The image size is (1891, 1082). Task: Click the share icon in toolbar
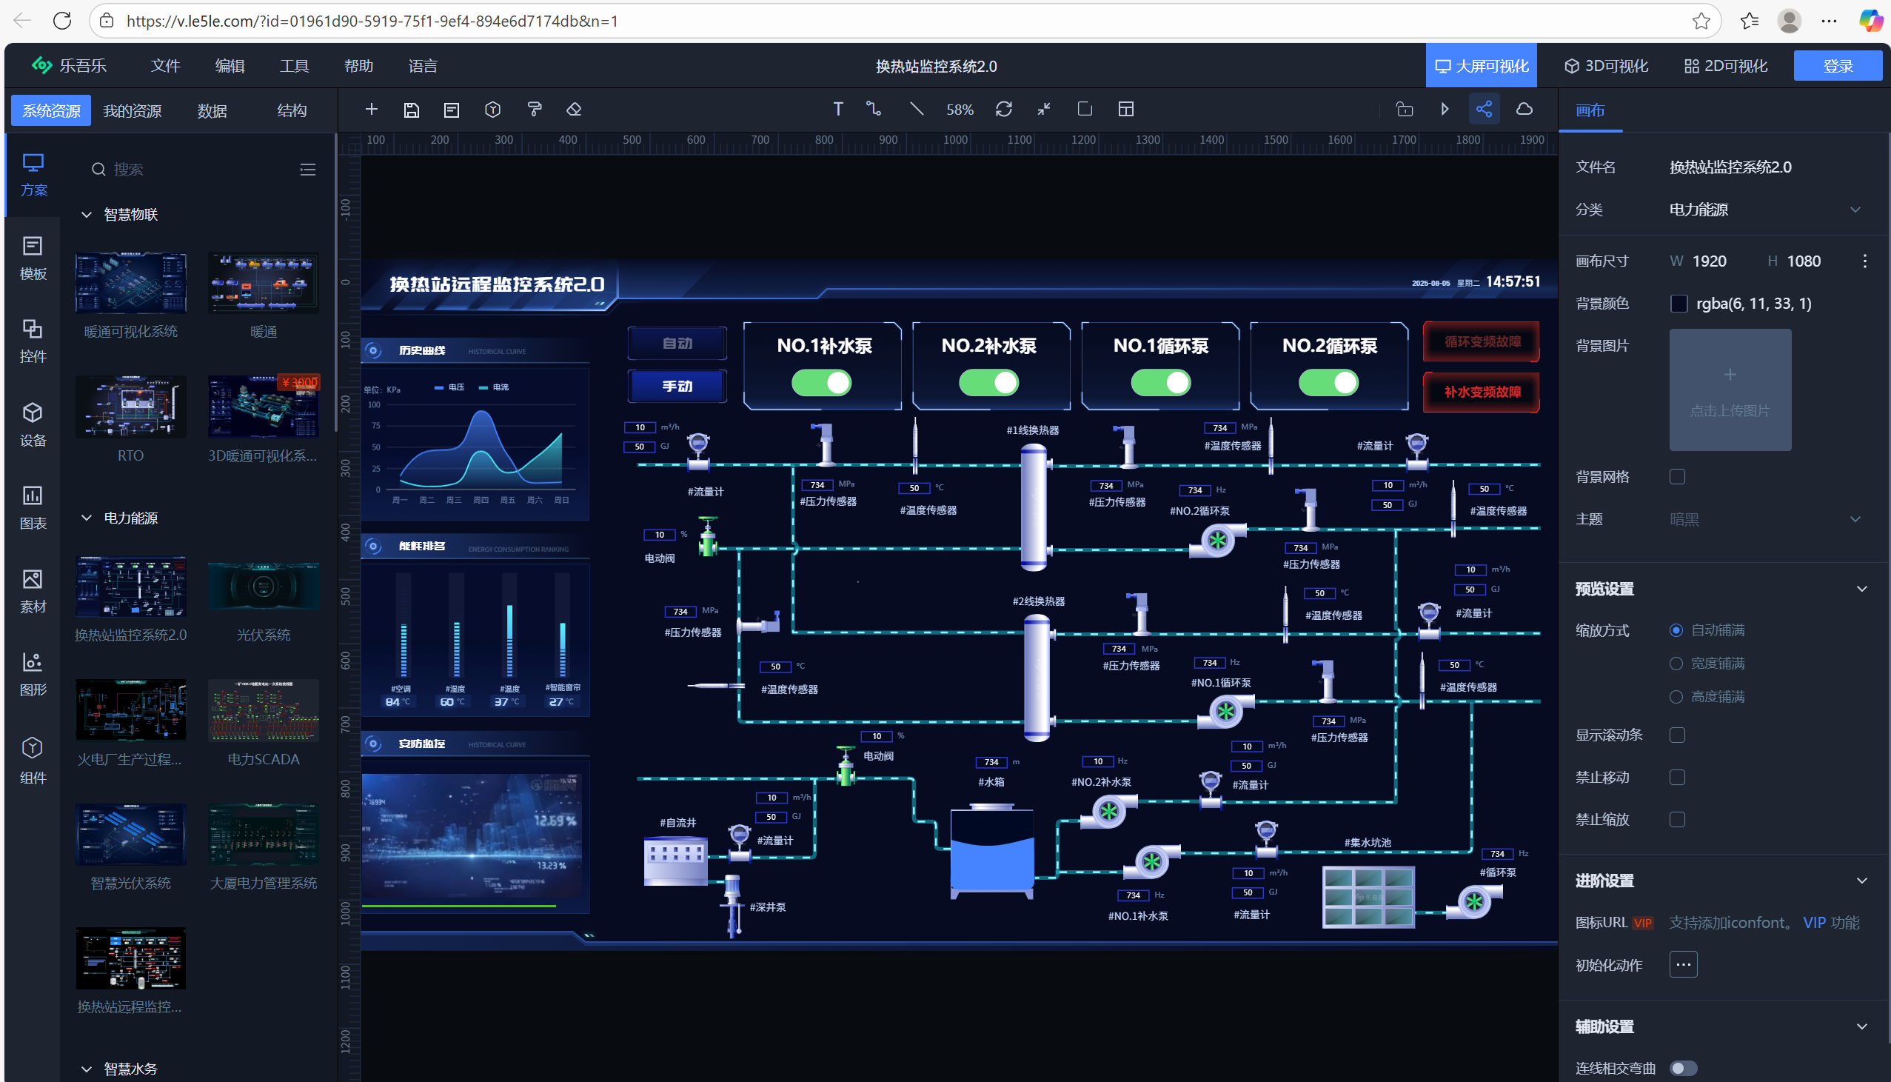[1484, 110]
